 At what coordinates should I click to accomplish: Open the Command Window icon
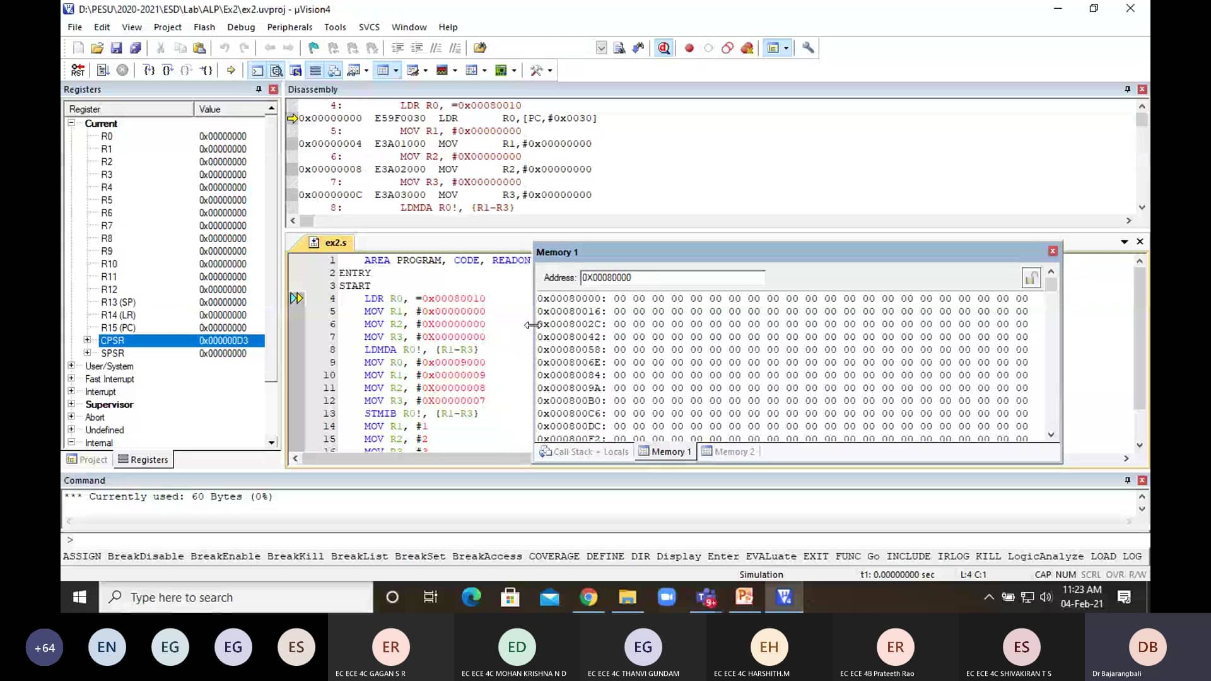click(257, 70)
